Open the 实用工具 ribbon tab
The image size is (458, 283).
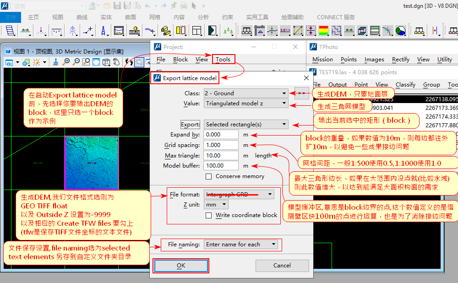pos(257,17)
